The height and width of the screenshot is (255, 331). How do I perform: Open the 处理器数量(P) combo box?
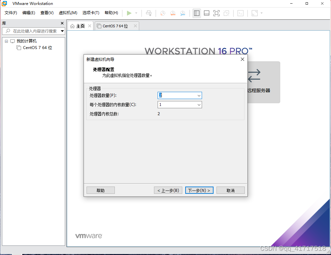(x=180, y=95)
